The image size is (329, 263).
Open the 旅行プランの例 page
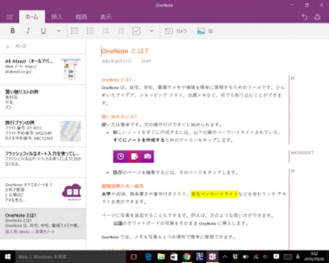click(x=43, y=131)
